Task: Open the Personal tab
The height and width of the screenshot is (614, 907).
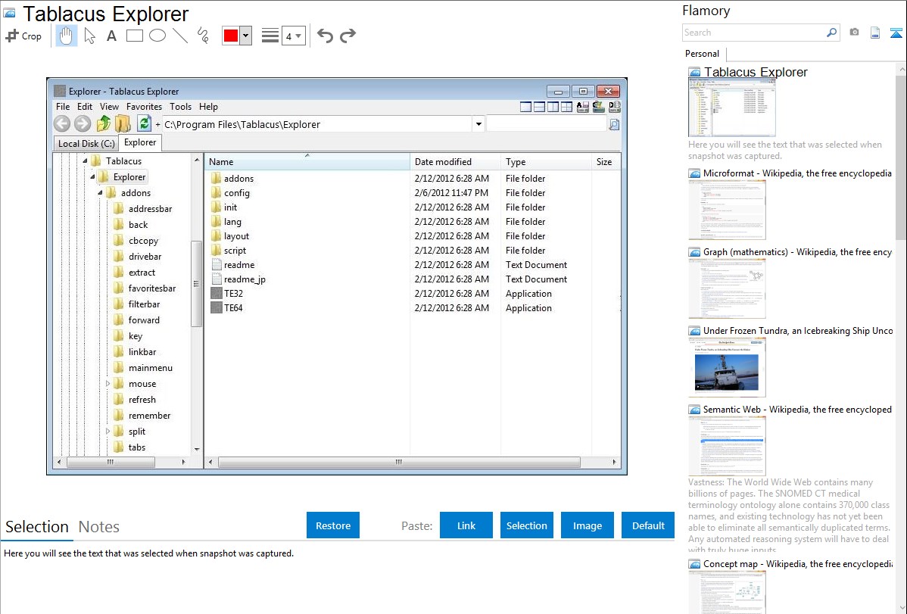Action: 702,54
